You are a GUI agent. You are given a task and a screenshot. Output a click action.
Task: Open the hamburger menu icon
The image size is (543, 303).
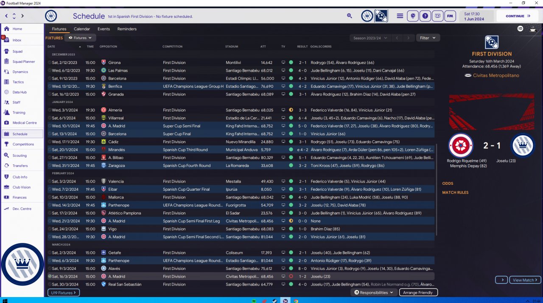(400, 16)
